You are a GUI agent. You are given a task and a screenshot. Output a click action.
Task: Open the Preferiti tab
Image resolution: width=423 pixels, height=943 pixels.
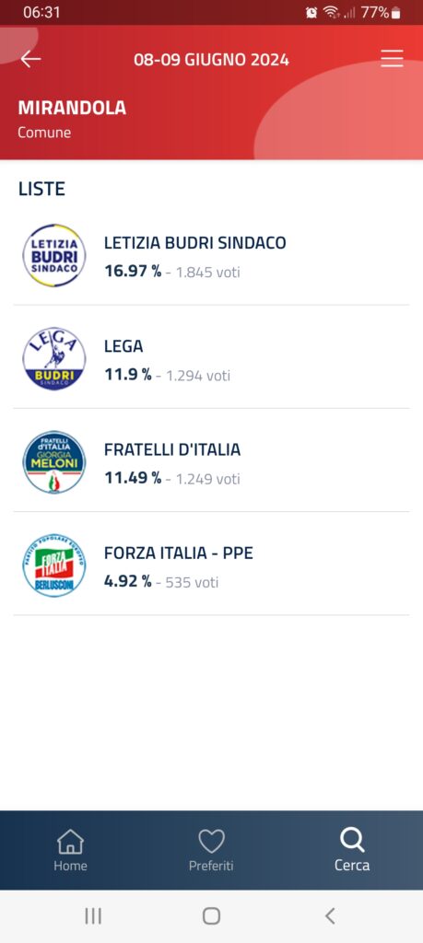click(211, 850)
